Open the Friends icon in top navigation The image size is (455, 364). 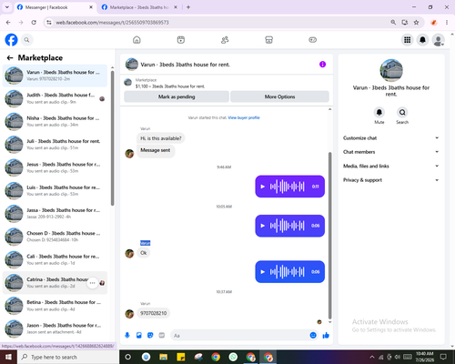pyautogui.click(x=225, y=40)
